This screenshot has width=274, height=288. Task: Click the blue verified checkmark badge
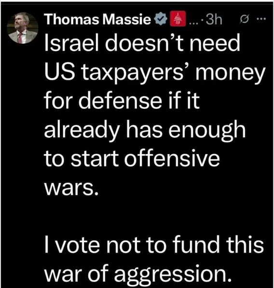click(161, 19)
